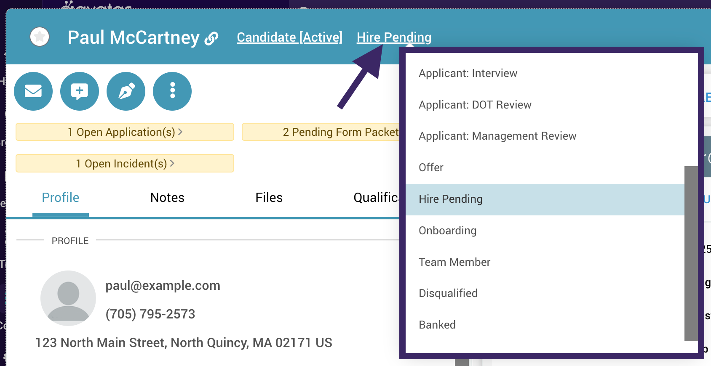Choose Applicant: DOT Review stage

[x=475, y=105]
